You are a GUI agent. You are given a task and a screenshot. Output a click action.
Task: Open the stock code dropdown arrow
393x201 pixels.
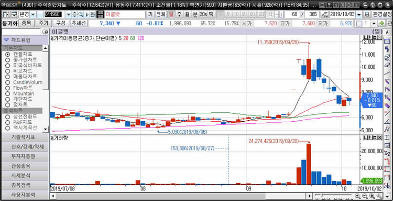(x=69, y=14)
